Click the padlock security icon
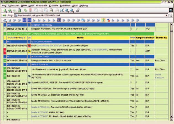This screenshot has height=124, width=174. [x=77, y=10]
